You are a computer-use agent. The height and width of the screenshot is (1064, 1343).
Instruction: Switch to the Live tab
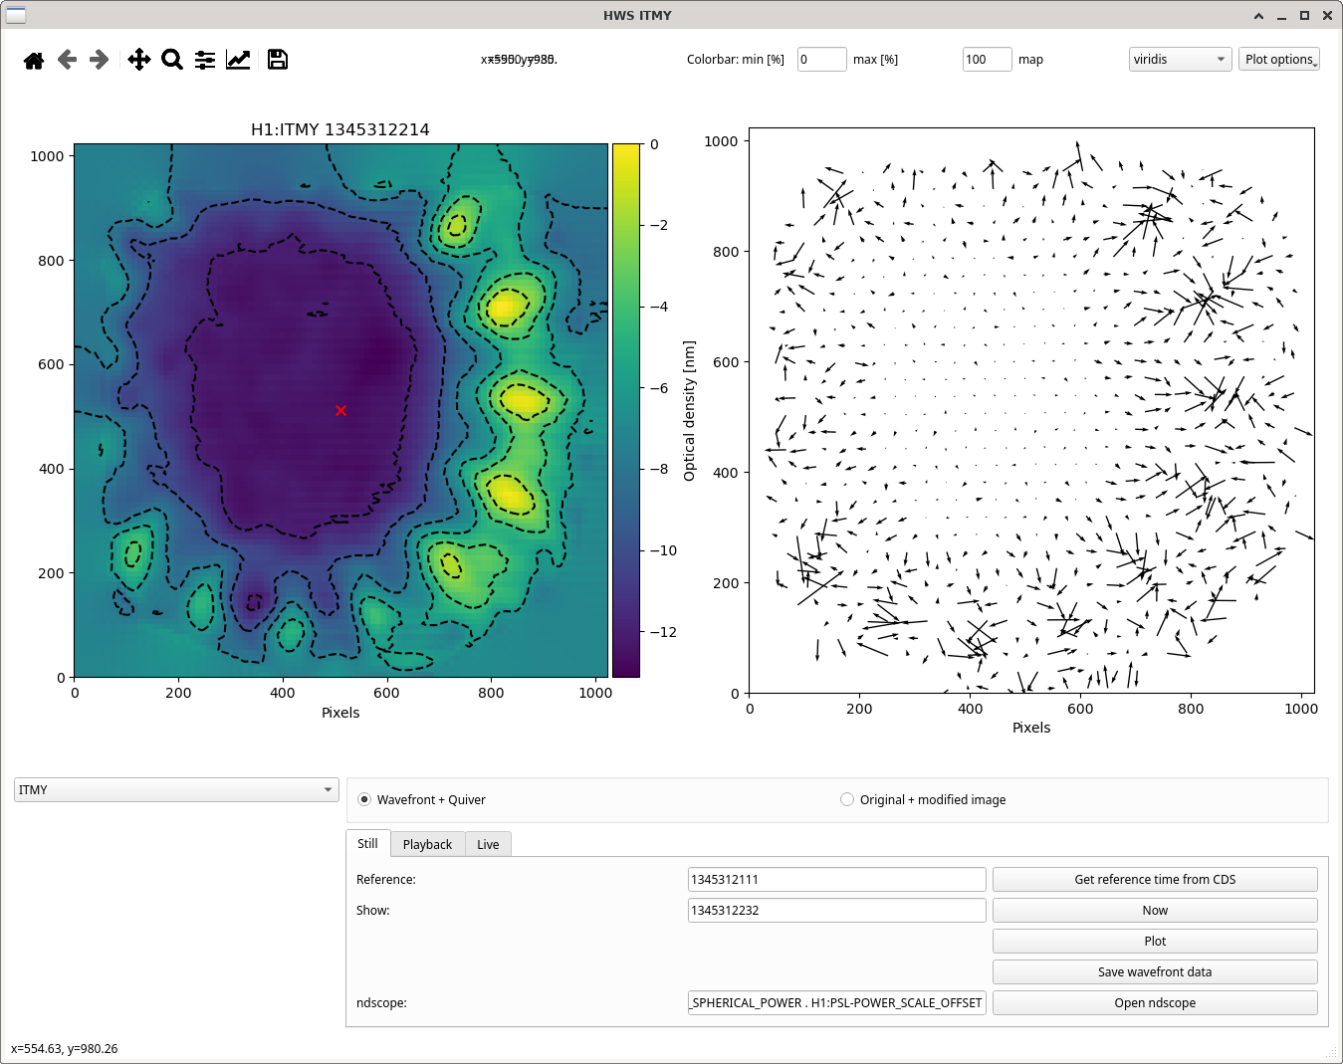[488, 844]
